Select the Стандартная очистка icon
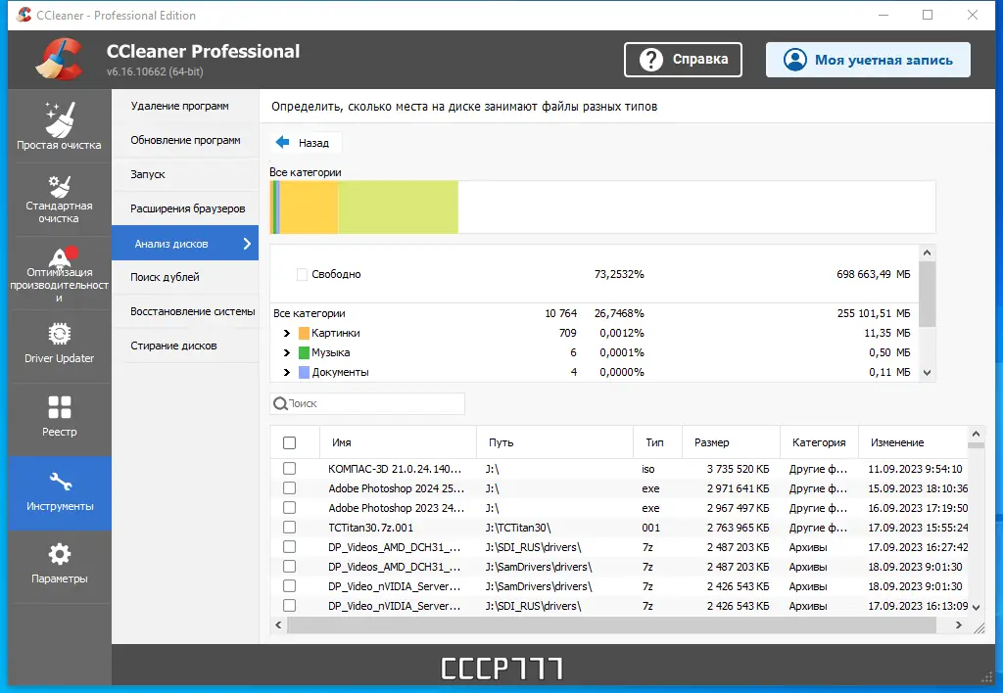Image resolution: width=1003 pixels, height=693 pixels. pos(59,199)
